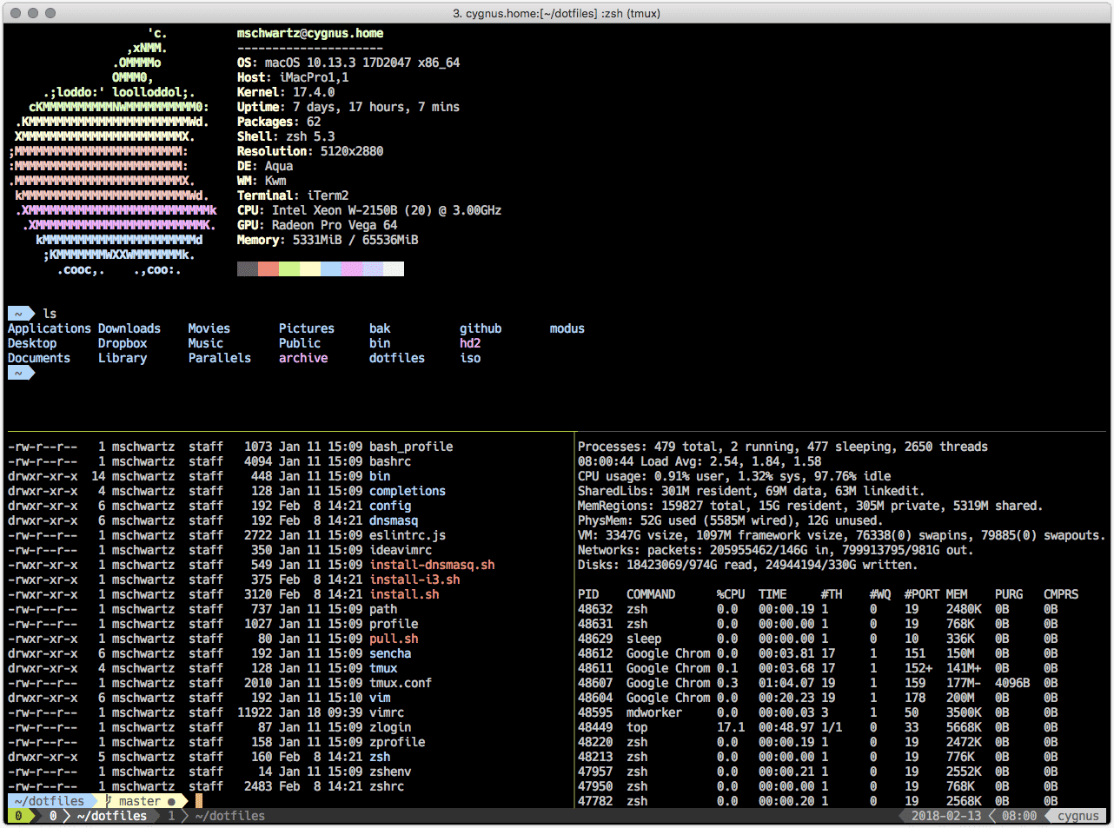Click the Google Chrom row PID 48607

click(818, 683)
